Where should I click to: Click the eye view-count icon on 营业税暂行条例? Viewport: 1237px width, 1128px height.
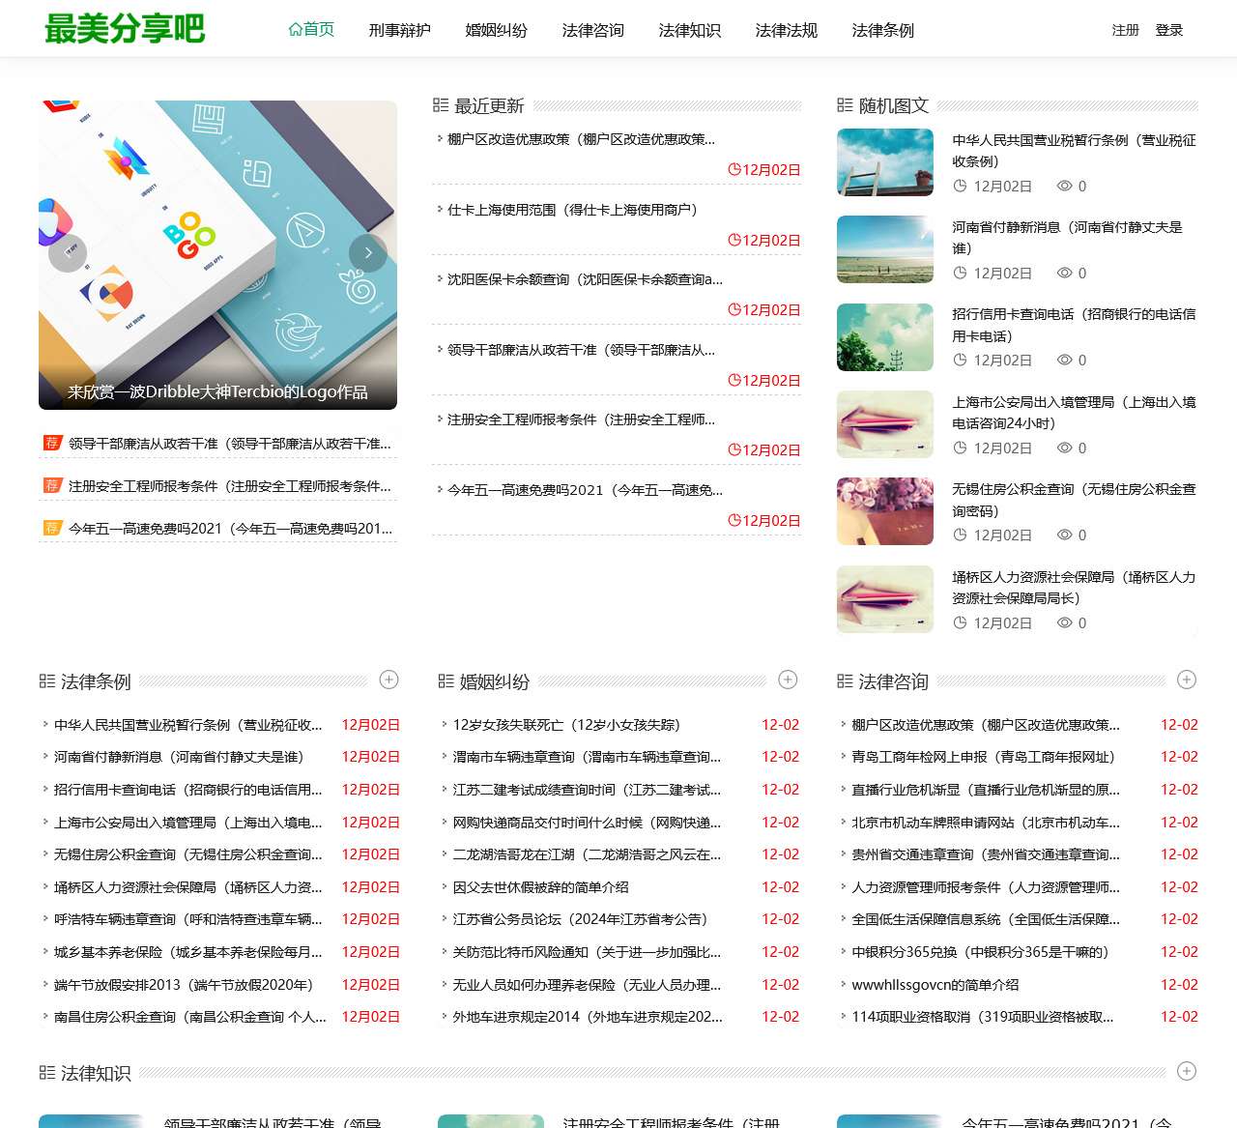(x=1067, y=187)
